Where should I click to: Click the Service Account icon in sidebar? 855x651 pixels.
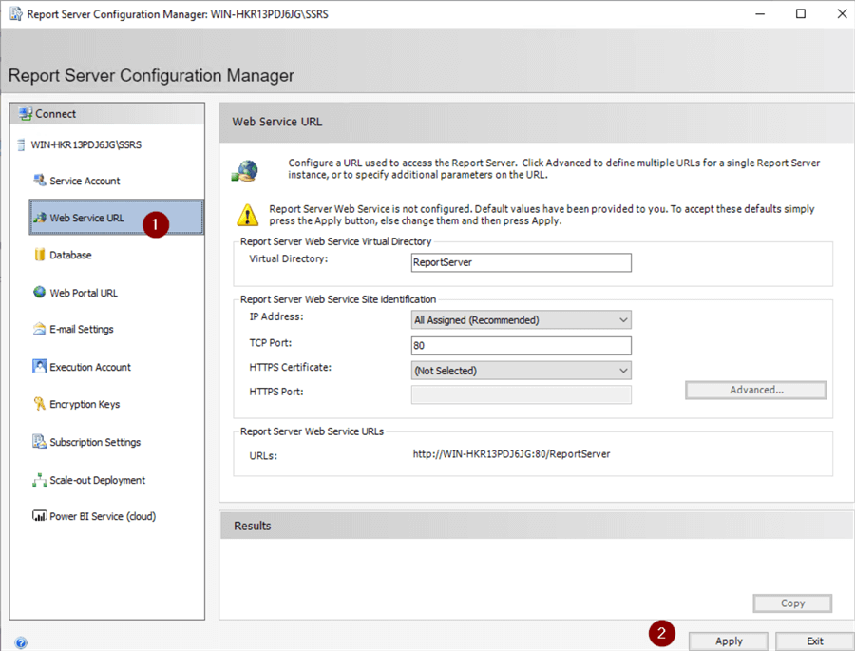[x=40, y=181]
